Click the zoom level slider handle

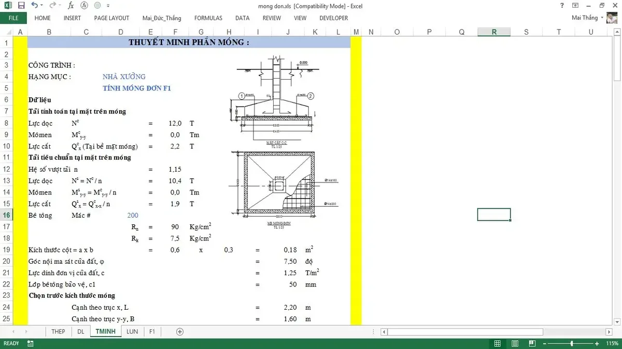572,343
